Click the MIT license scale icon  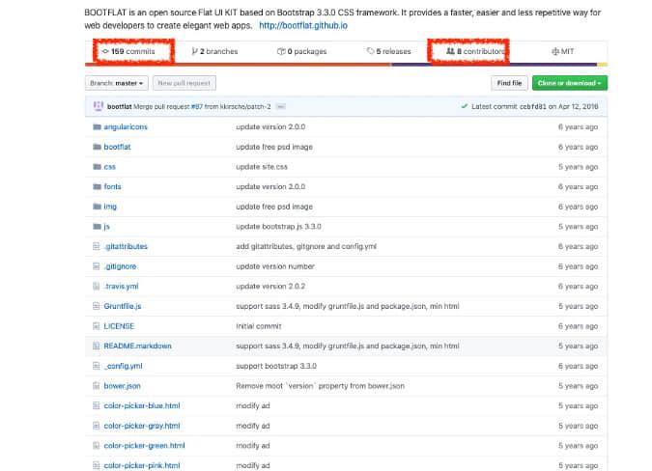tap(554, 51)
